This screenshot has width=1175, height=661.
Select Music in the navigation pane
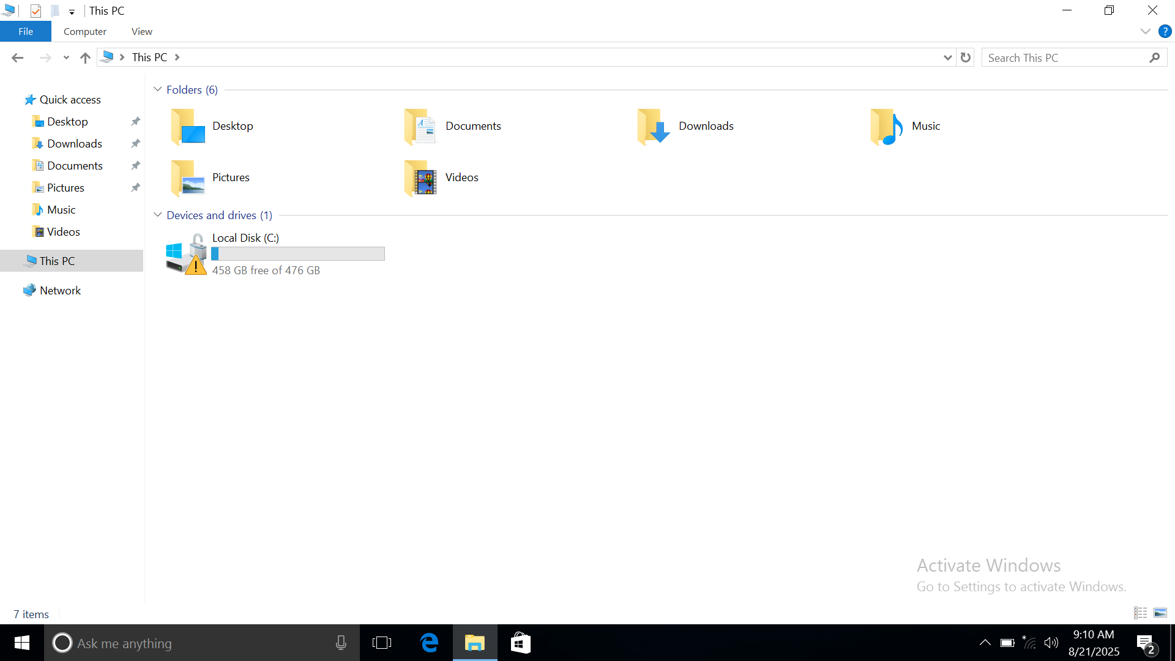pos(61,210)
